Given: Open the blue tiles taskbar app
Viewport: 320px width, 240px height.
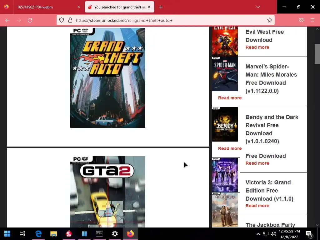Looking at the screenshot, I should (x=84, y=234).
